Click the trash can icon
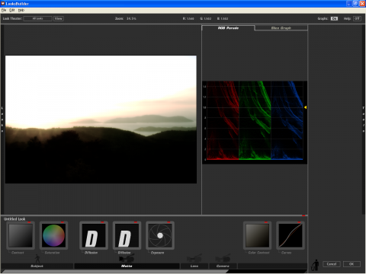This screenshot has height=274, width=366. 316,265
